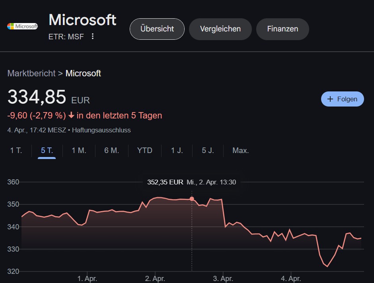The height and width of the screenshot is (283, 374).
Task: Go to Marktbericht breadcrumb link
Action: click(x=31, y=74)
